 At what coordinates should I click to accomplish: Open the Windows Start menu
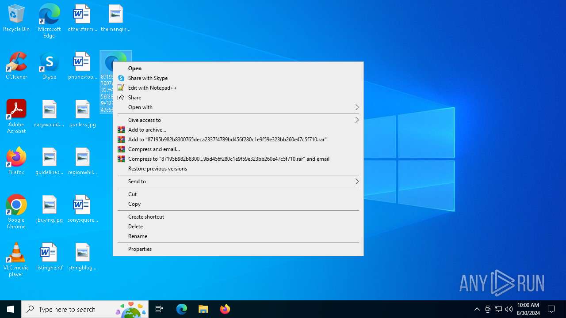(11, 309)
